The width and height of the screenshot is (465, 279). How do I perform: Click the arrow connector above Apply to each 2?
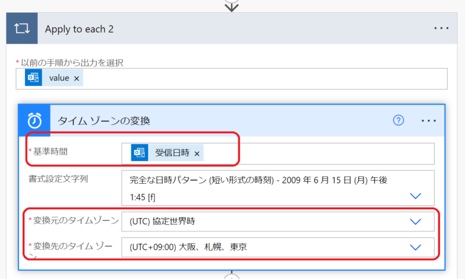point(232,6)
